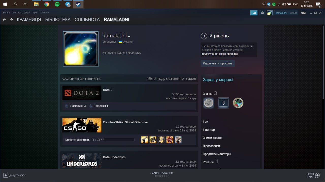Click the large profile avatar image

pos(81,49)
